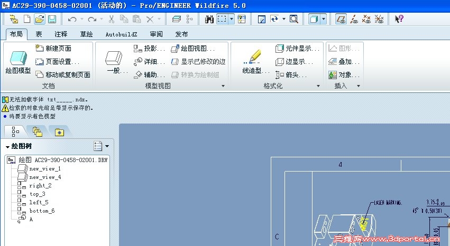Click the repaint refresh icon
Screen dimensions: 450x246
coord(274,19)
